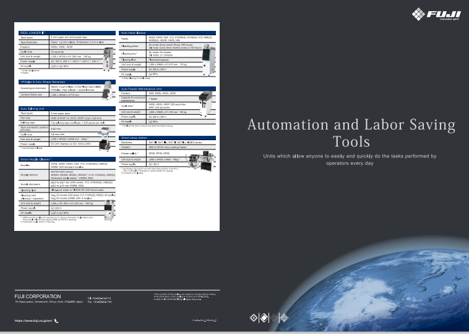Click 'Cleaning fluid' row in Smart Nozzle Cleaner
This screenshot has width=469, height=334.
pos(67,190)
